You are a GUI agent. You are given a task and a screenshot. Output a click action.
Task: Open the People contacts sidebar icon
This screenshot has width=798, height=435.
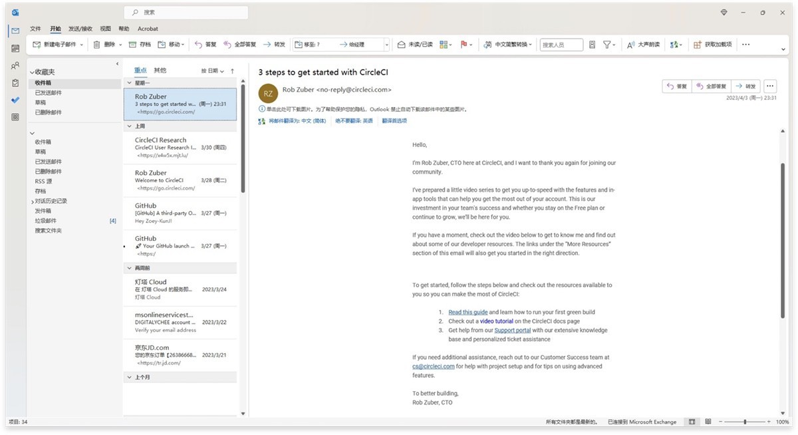click(15, 66)
